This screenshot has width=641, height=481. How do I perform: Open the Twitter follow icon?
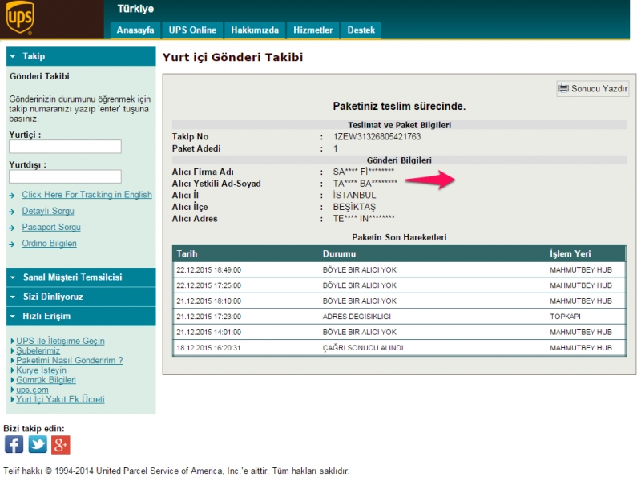click(x=38, y=444)
